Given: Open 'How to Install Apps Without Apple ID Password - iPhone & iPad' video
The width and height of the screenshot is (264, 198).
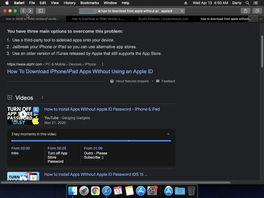Looking at the screenshot, I should [x=102, y=109].
